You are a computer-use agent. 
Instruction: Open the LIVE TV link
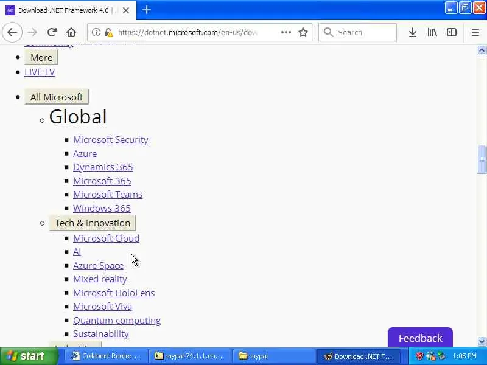40,72
